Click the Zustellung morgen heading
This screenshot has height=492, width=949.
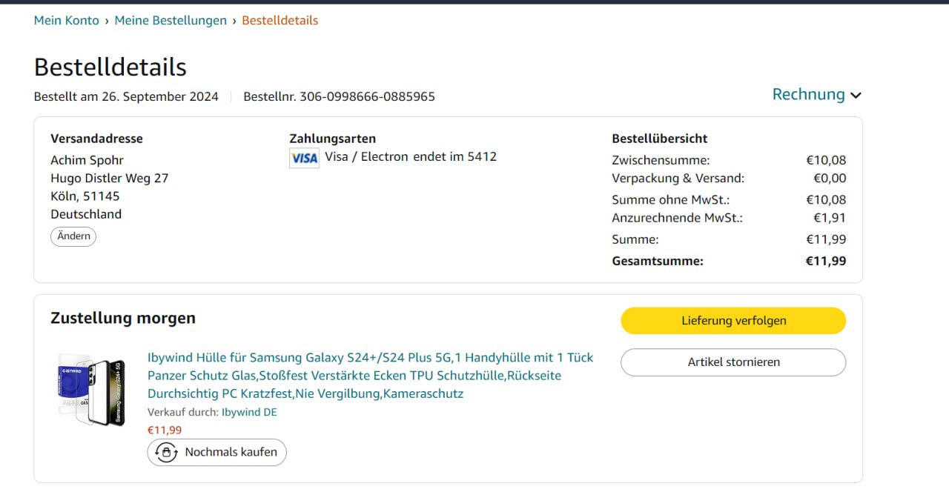pyautogui.click(x=123, y=318)
